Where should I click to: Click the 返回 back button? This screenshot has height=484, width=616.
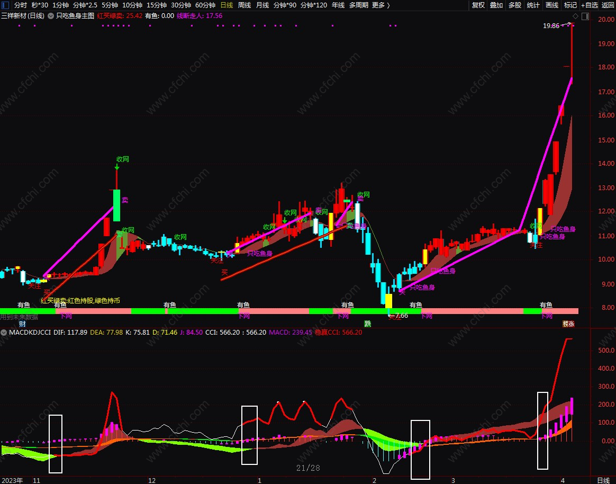[608, 5]
